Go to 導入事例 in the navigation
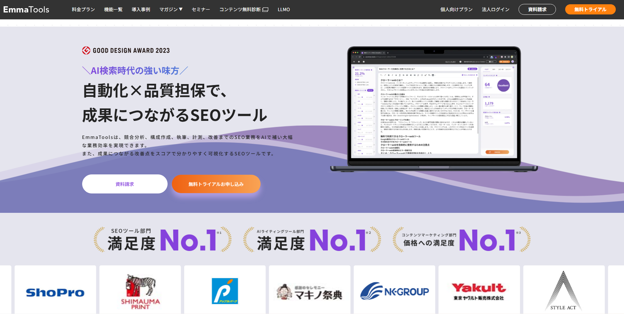 141,10
